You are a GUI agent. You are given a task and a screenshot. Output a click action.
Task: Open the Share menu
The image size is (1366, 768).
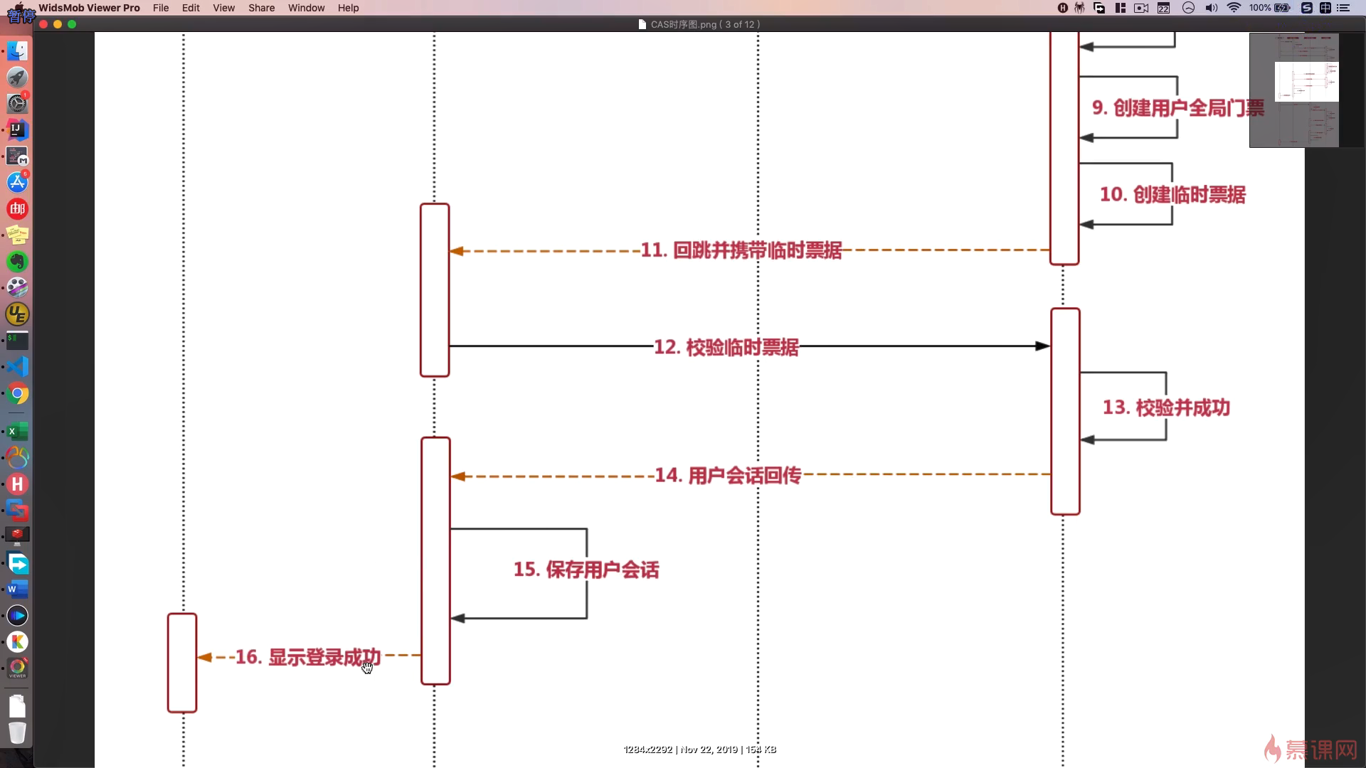pos(261,8)
